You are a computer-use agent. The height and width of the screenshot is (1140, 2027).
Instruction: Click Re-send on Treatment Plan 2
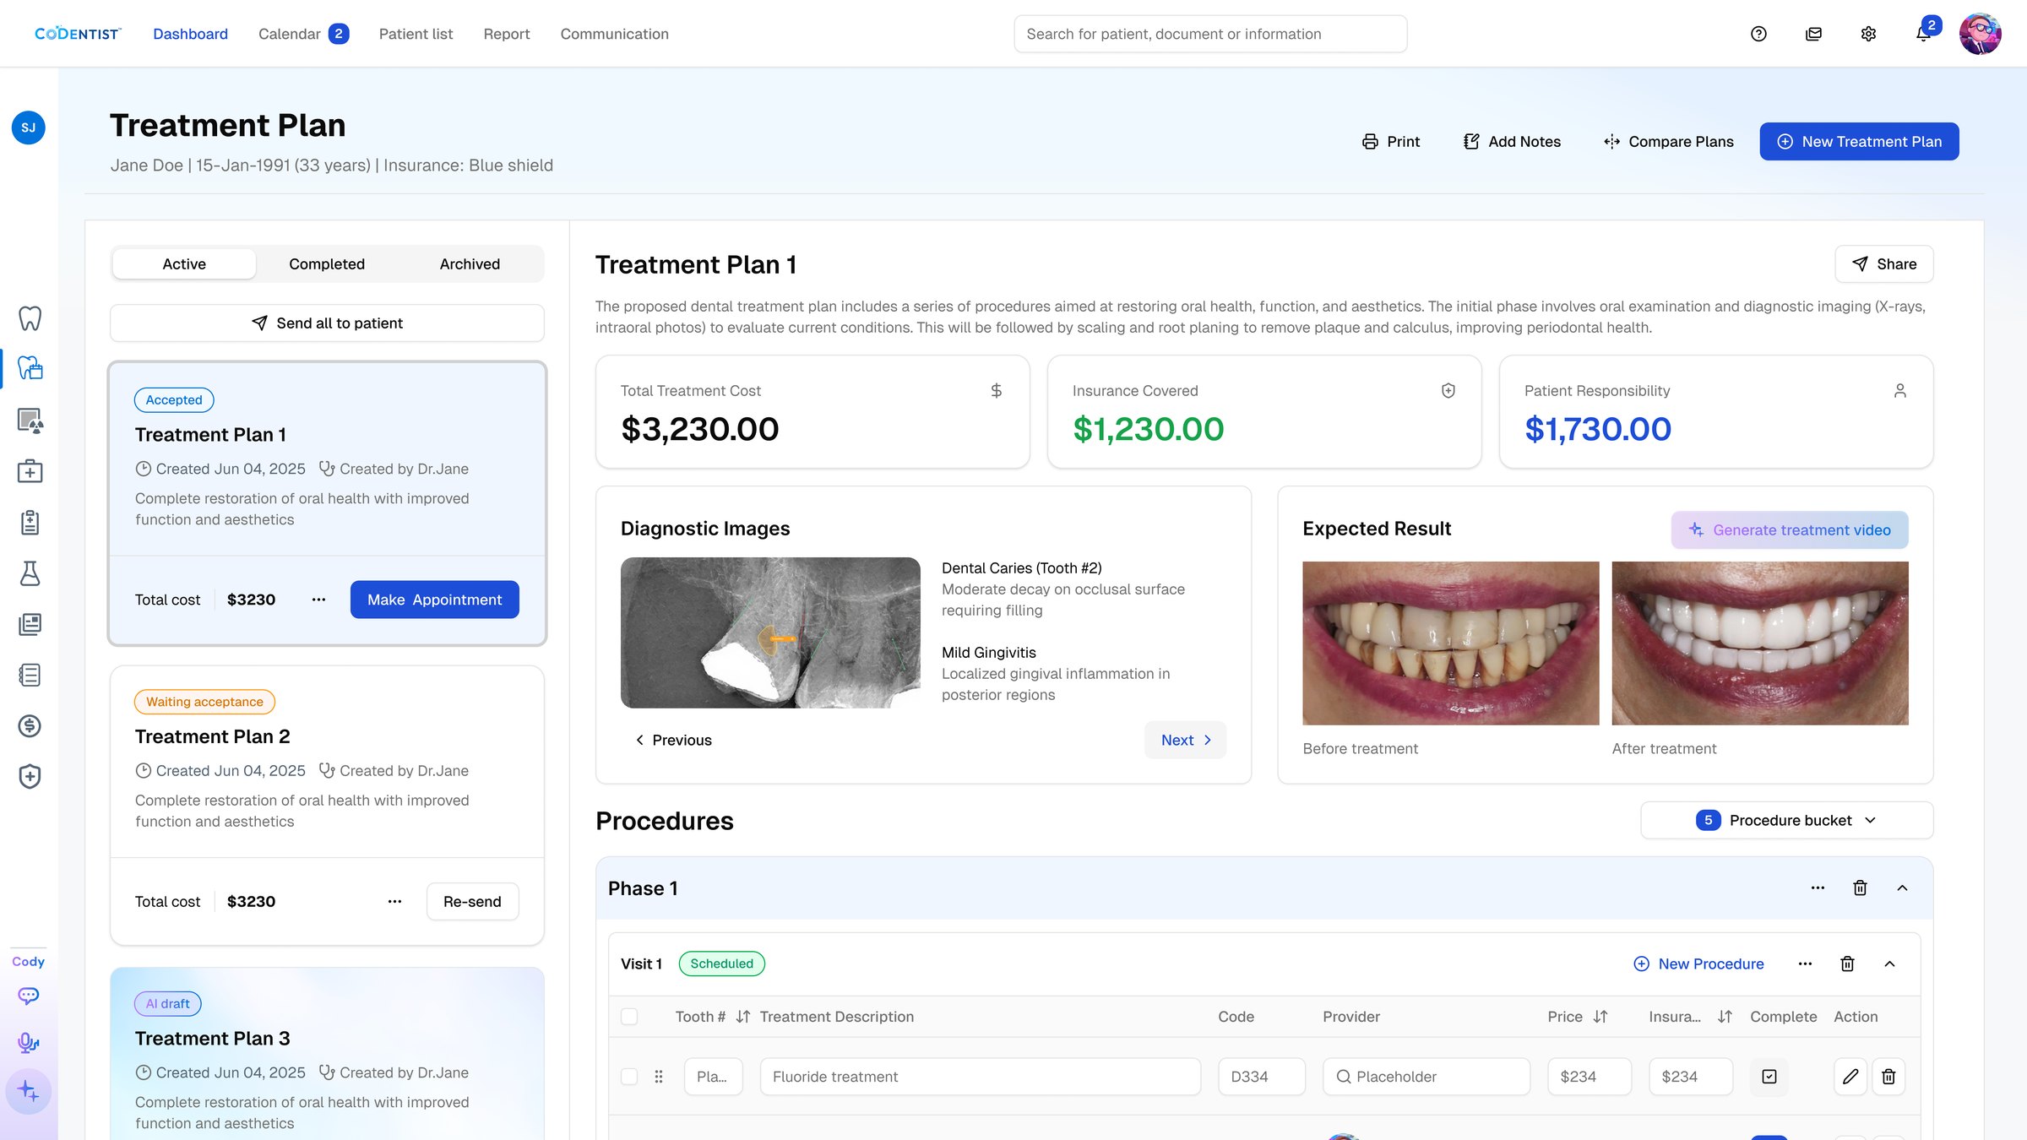click(472, 901)
